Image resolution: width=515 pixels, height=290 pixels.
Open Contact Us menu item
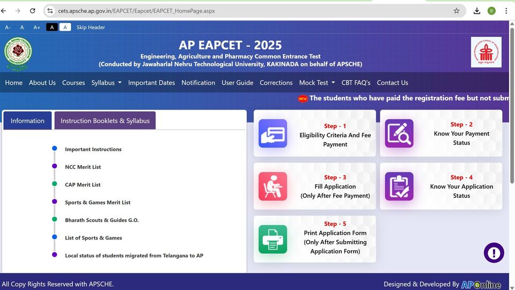pyautogui.click(x=393, y=83)
